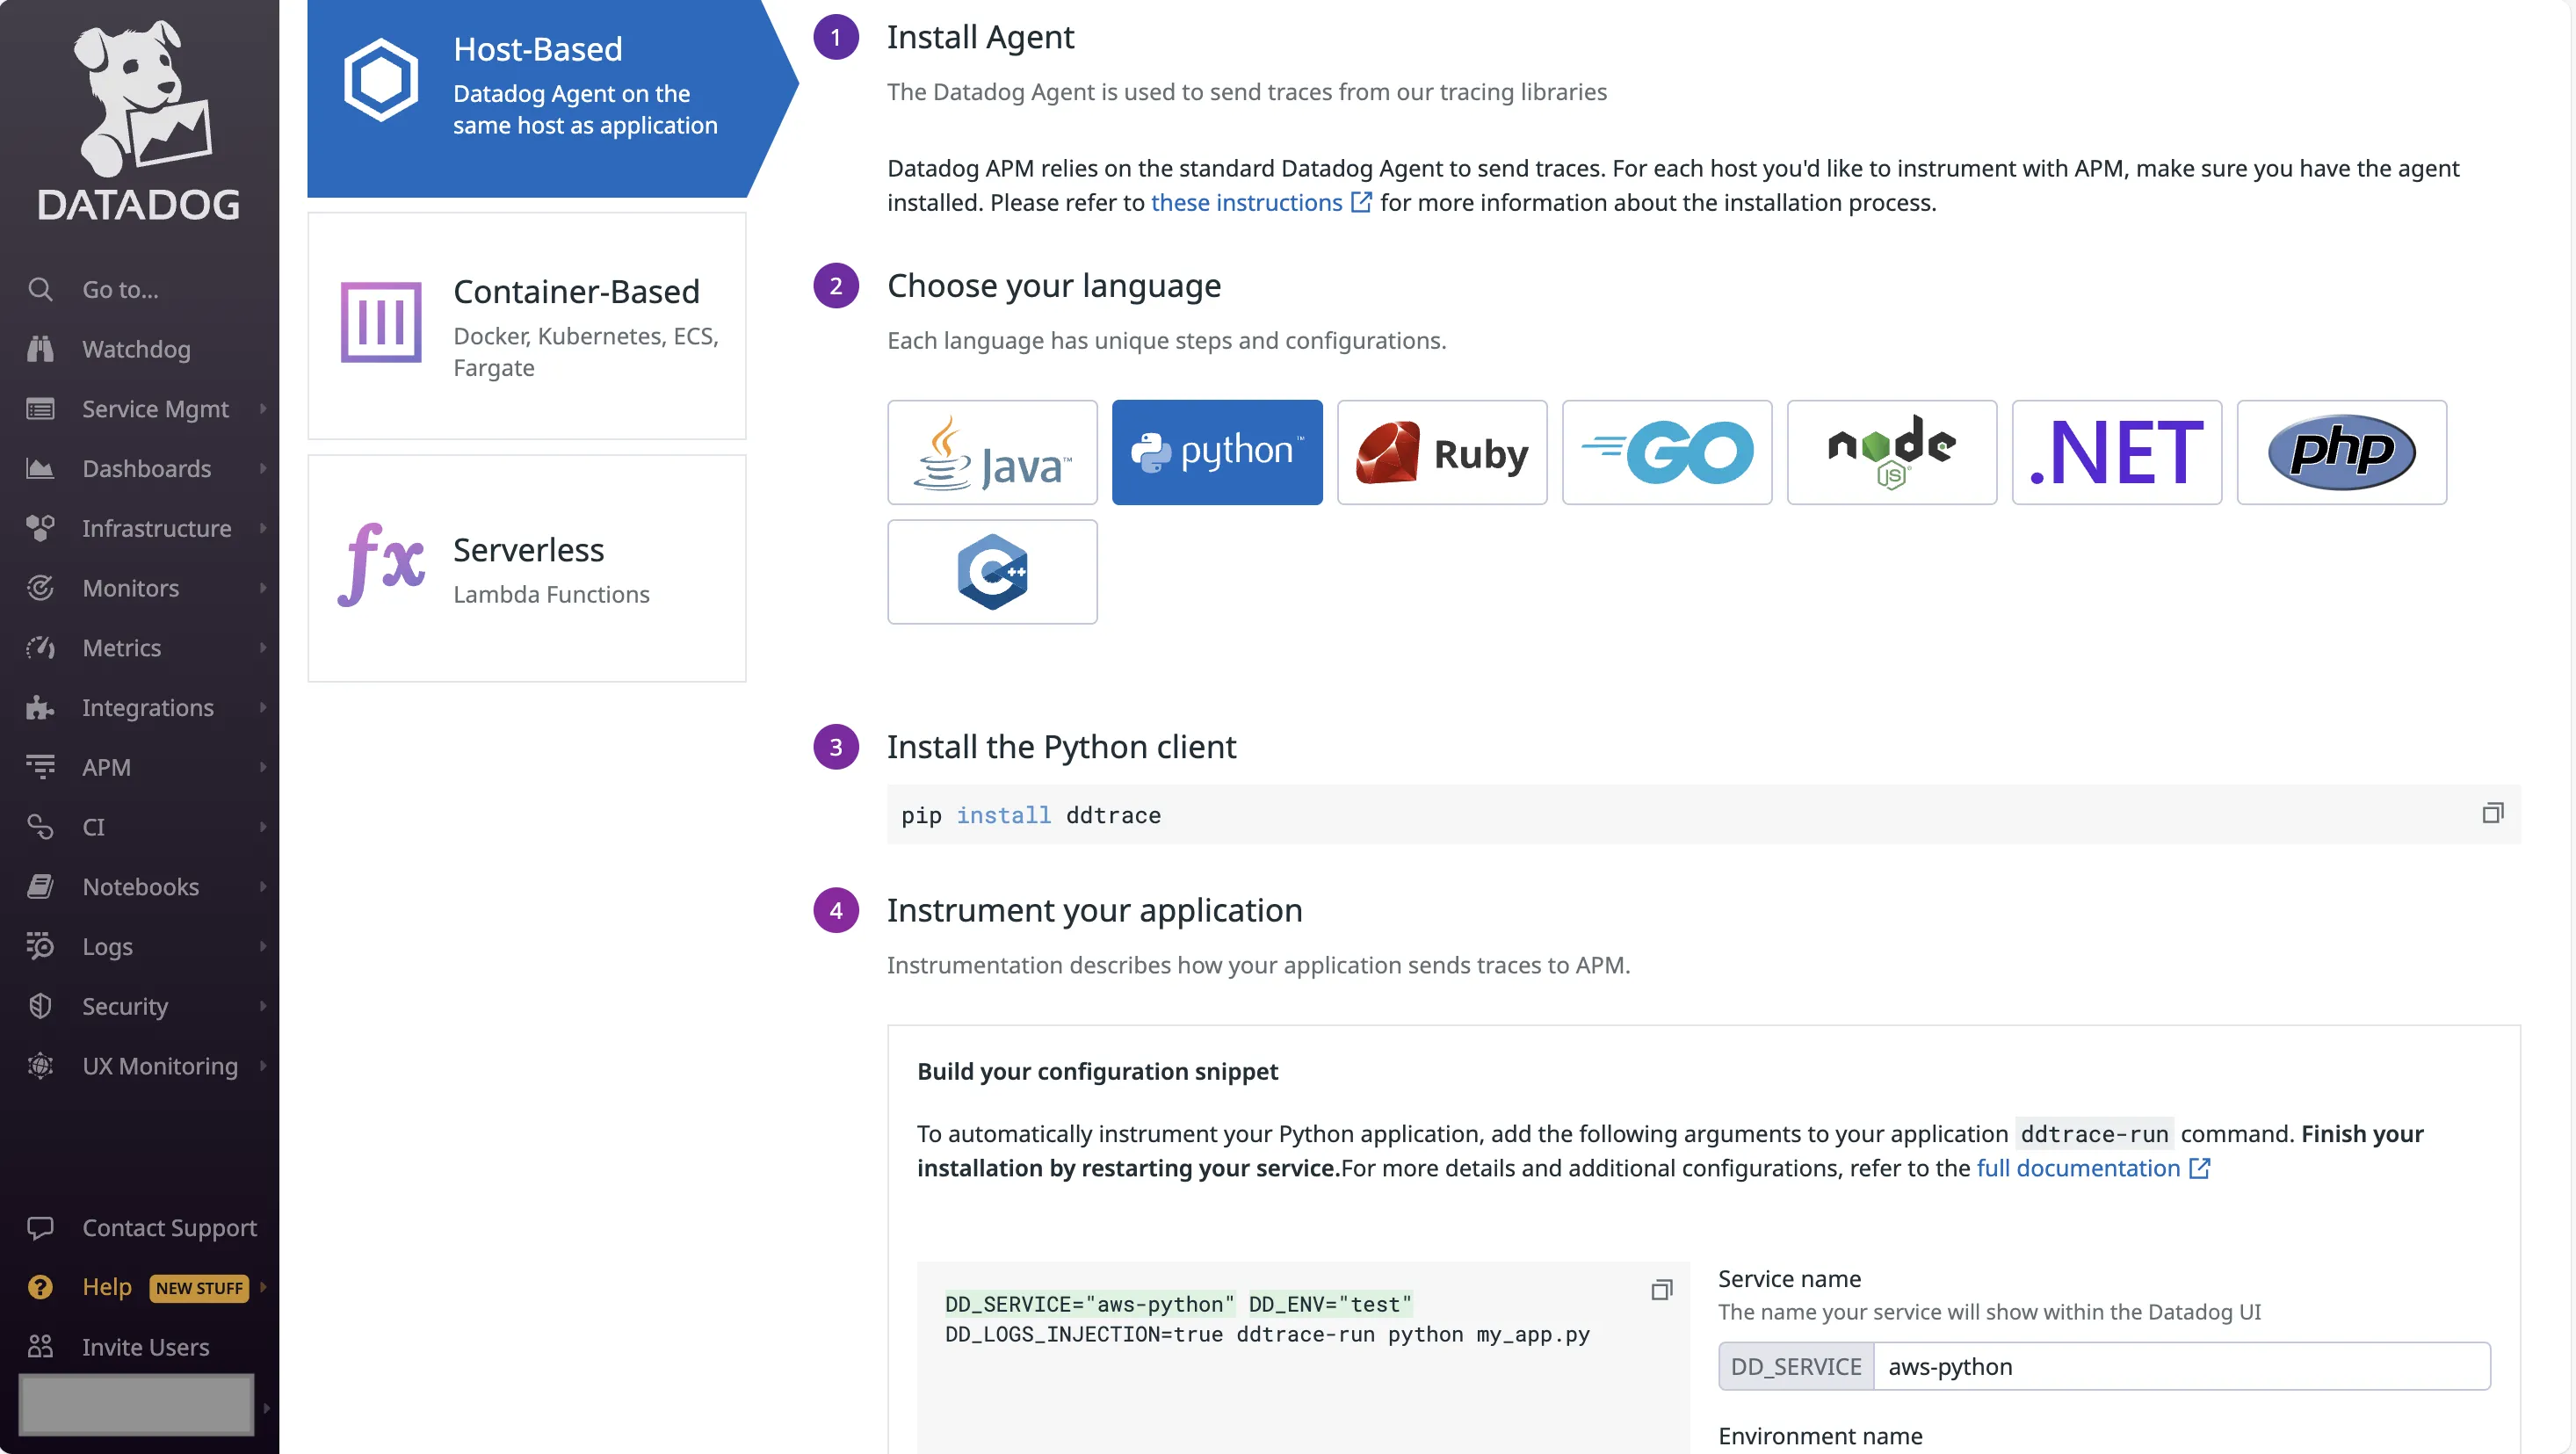Open Watchdog from the sidebar
Image resolution: width=2576 pixels, height=1454 pixels.
pos(136,349)
